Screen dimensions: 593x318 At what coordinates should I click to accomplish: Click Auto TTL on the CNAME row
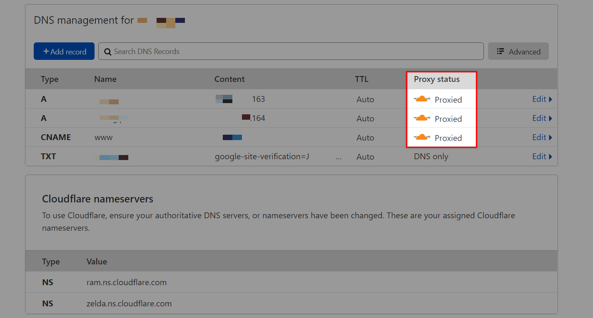(x=365, y=138)
